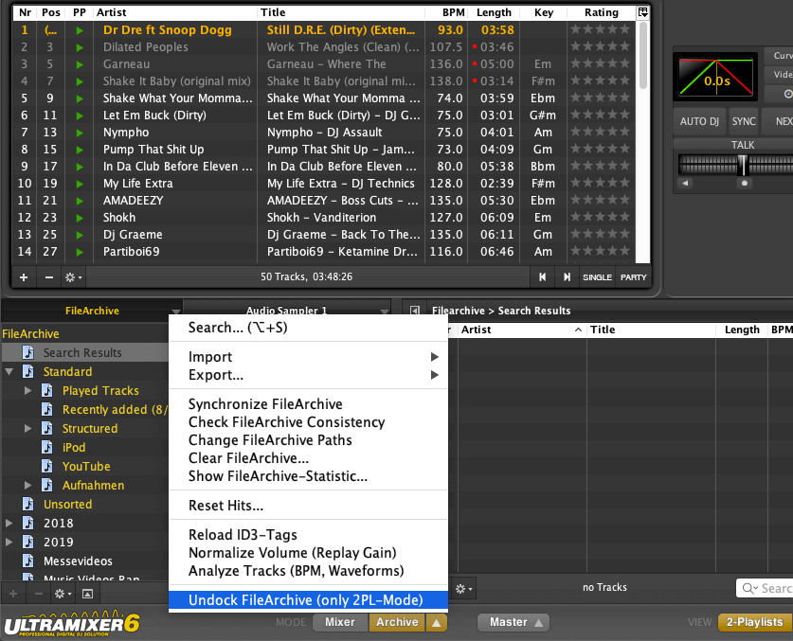Enable AUTO DJ mode
Image resolution: width=793 pixels, height=641 pixels.
(699, 121)
